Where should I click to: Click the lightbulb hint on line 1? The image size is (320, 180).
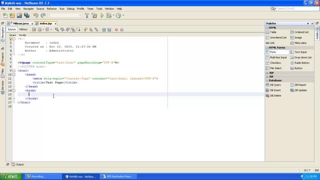(10, 39)
